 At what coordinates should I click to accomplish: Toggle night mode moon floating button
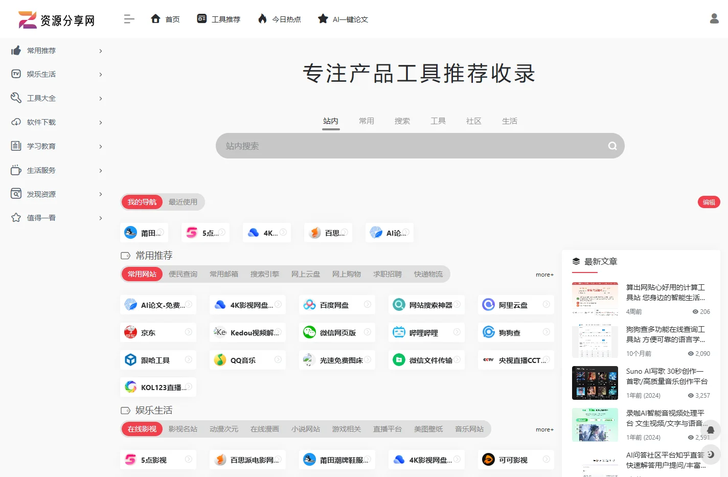tap(711, 454)
